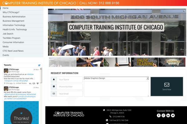Click the Connect With Us heading
Image resolution: width=187 pixels, height=124 pixels.
165,111
